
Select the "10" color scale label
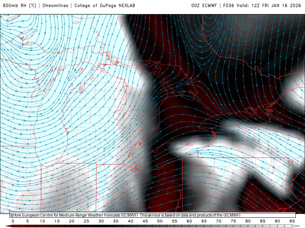pyautogui.click(x=42, y=221)
